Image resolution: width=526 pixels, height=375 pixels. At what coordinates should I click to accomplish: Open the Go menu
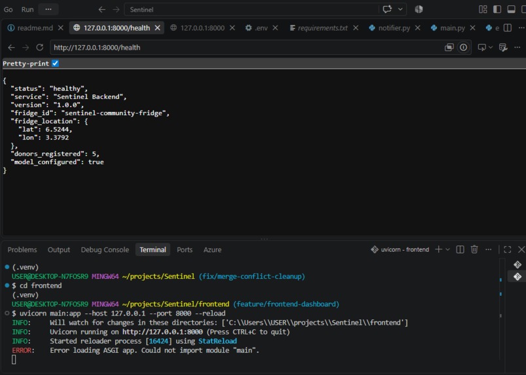(x=9, y=9)
